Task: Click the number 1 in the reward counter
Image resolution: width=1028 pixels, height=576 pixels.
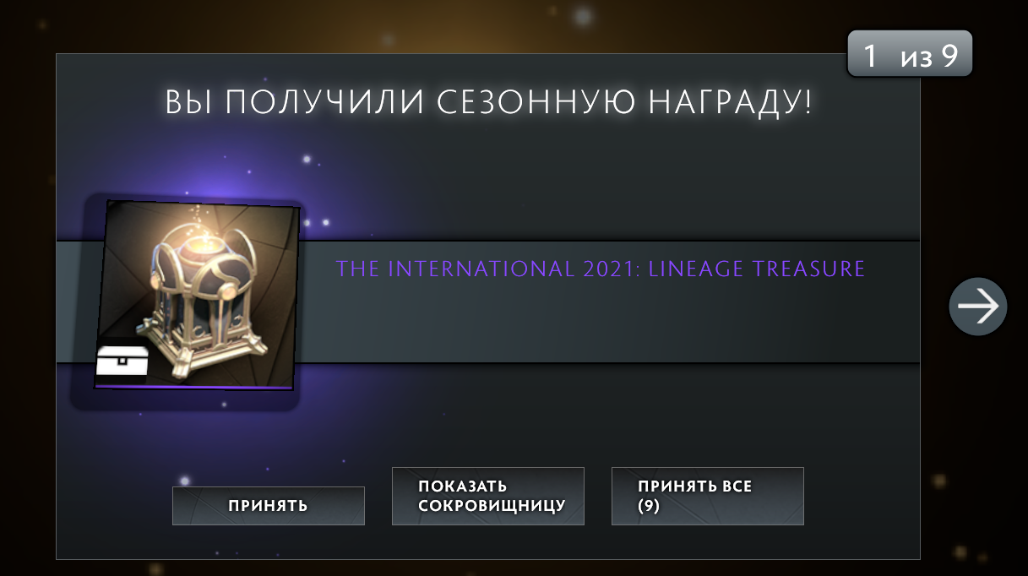Action: [870, 56]
